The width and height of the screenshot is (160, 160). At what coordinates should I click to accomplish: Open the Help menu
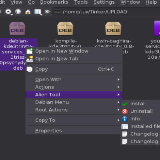[151, 2]
